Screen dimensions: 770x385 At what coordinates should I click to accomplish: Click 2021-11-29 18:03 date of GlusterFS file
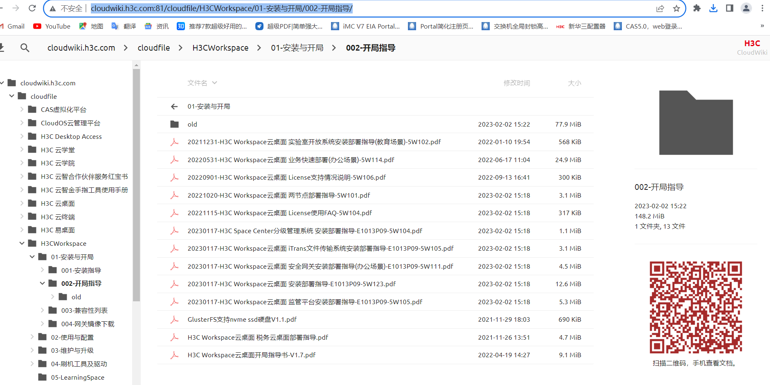pyautogui.click(x=504, y=319)
